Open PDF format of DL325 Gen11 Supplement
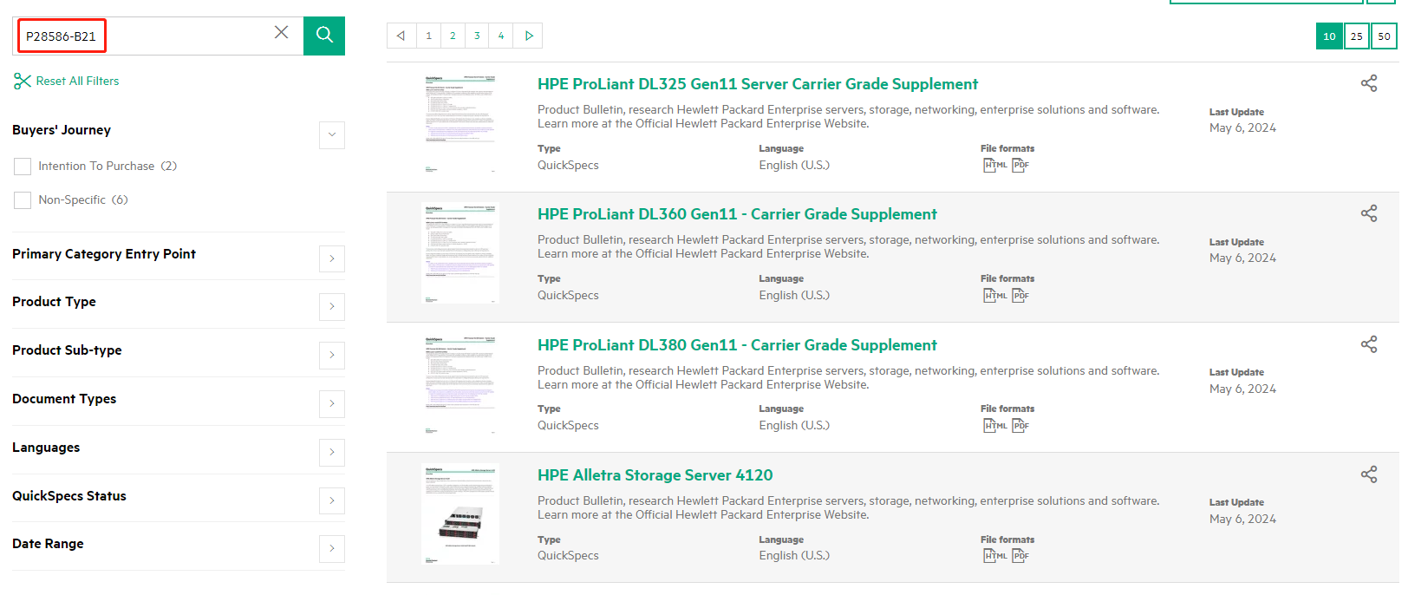Image resolution: width=1408 pixels, height=595 pixels. 1020,165
